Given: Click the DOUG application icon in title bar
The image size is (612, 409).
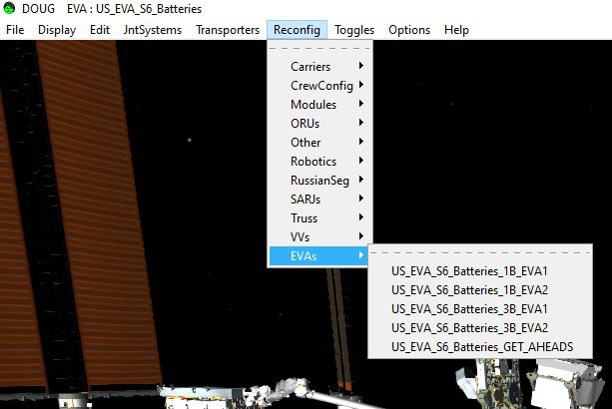Looking at the screenshot, I should pyautogui.click(x=9, y=9).
